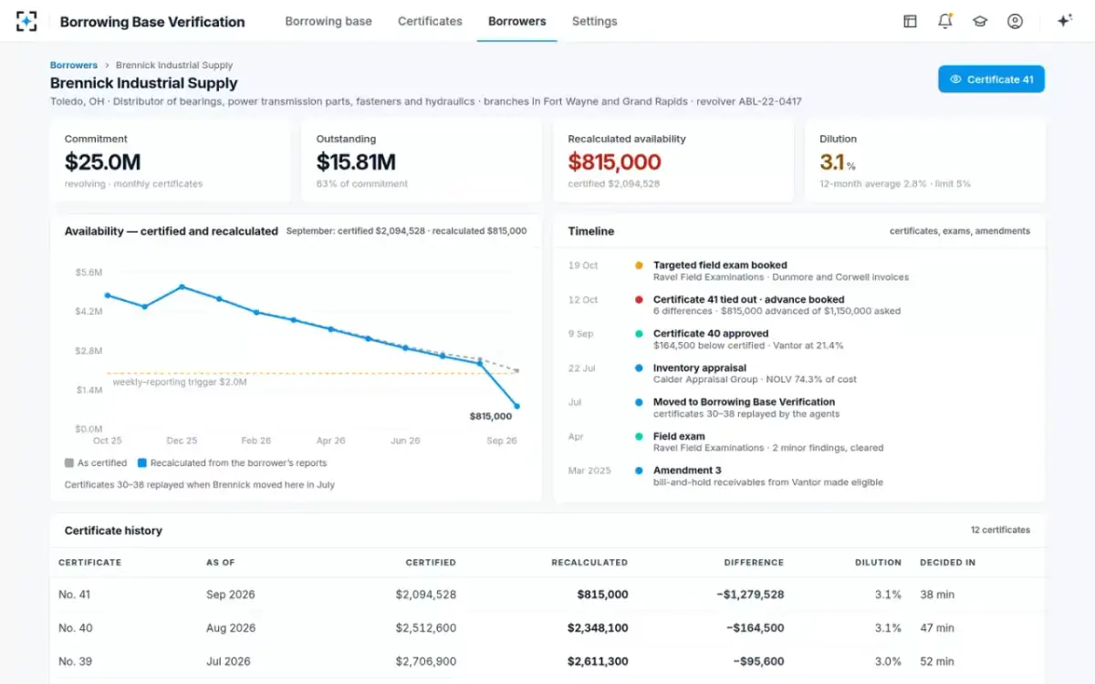1095x684 pixels.
Task: Open the Certificates tab
Action: [430, 21]
